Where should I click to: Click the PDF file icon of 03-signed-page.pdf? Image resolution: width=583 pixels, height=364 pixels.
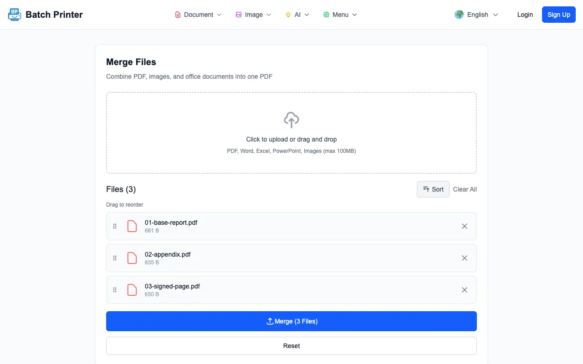point(132,290)
